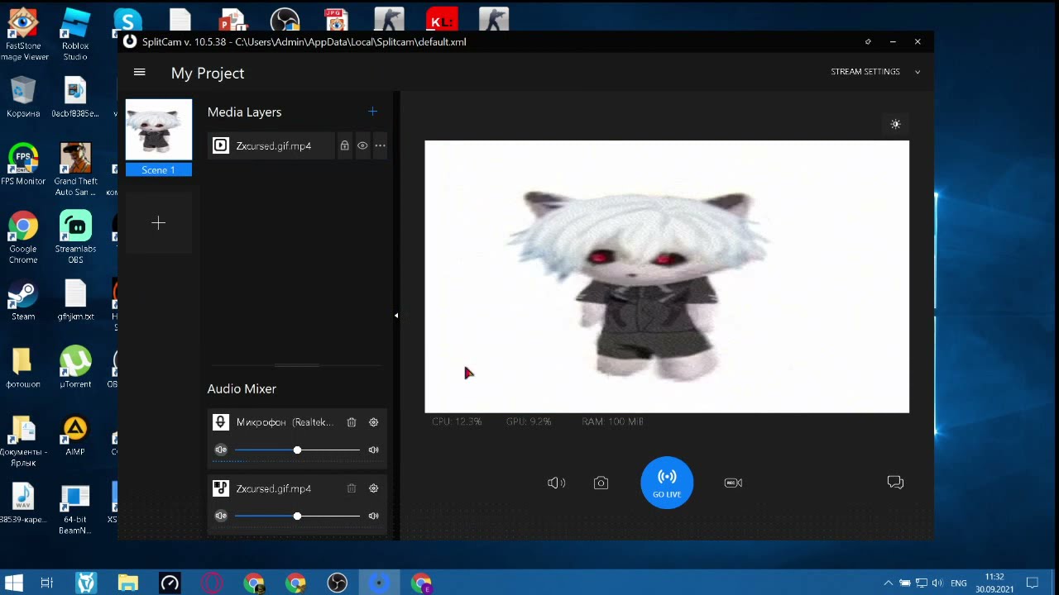This screenshot has height=595, width=1059.
Task: Open FPS Monitor desktop shortcut
Action: point(23,164)
